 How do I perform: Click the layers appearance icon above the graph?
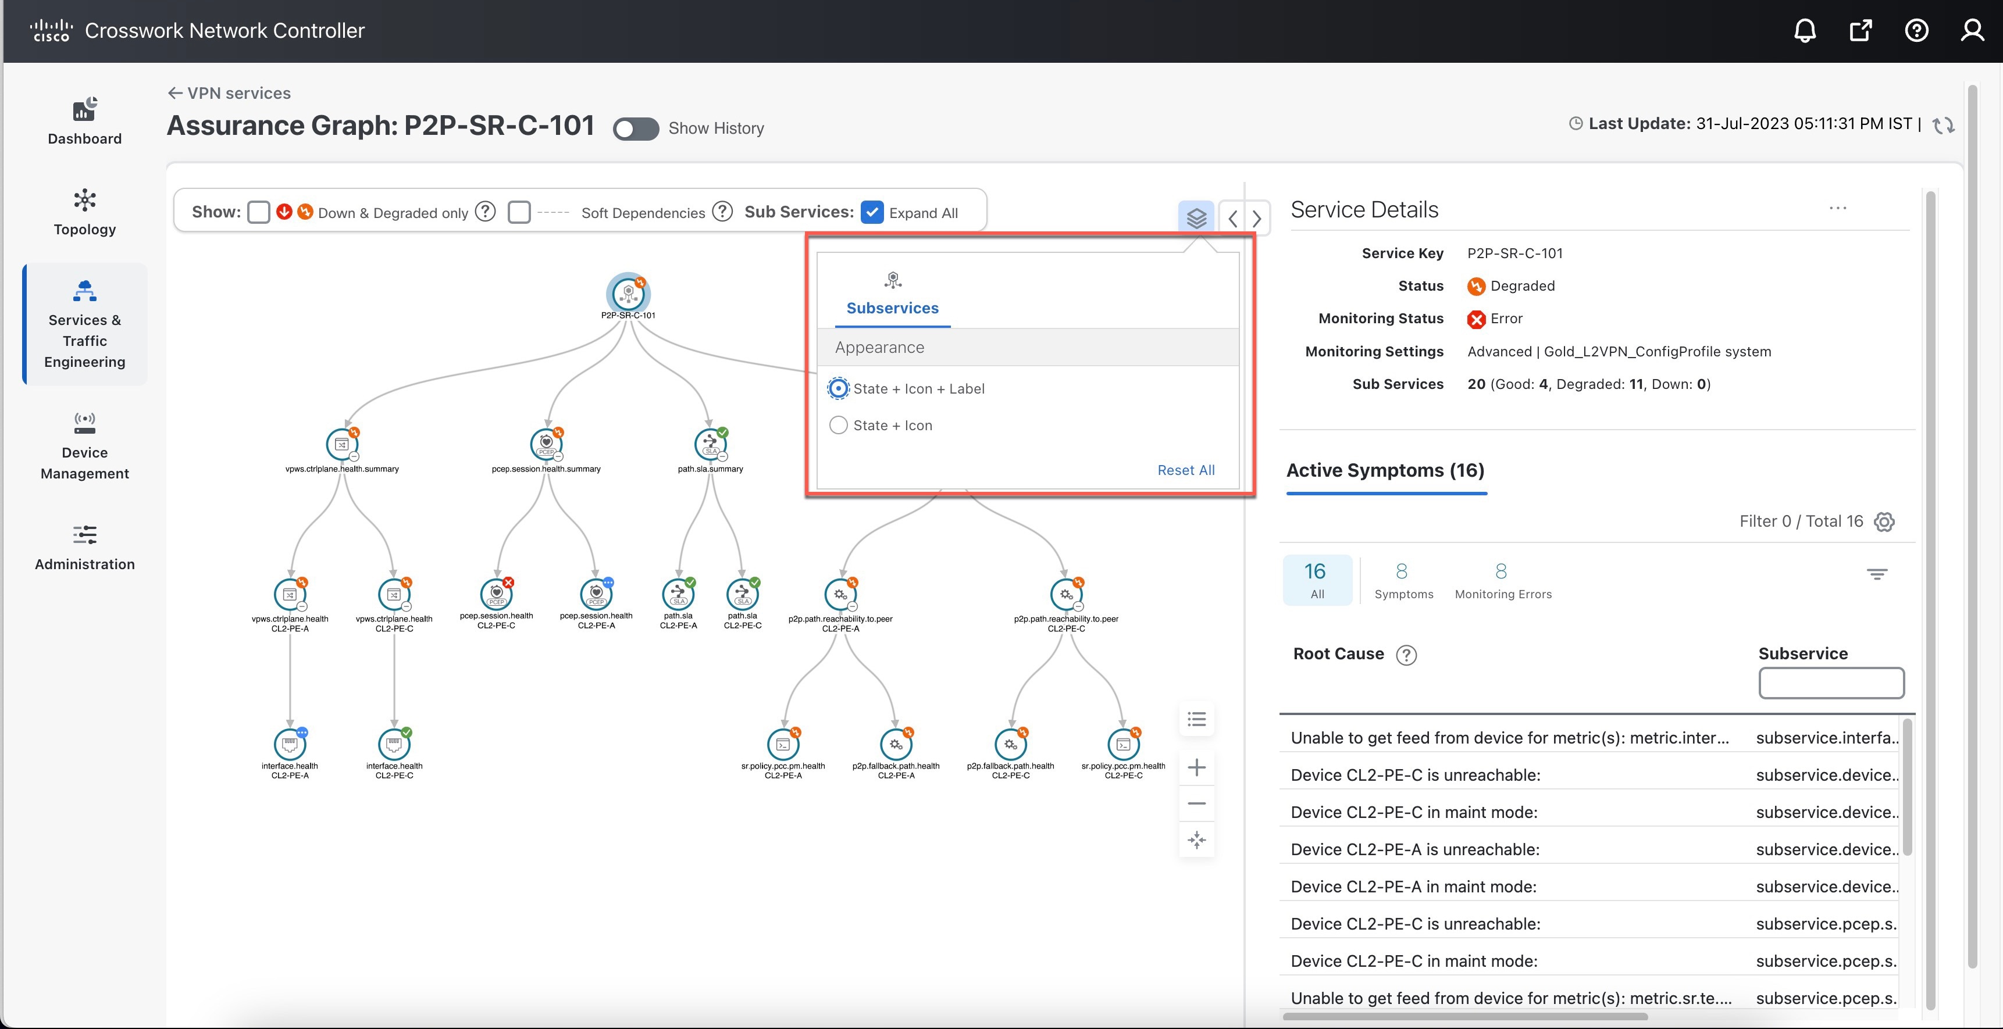click(x=1196, y=217)
